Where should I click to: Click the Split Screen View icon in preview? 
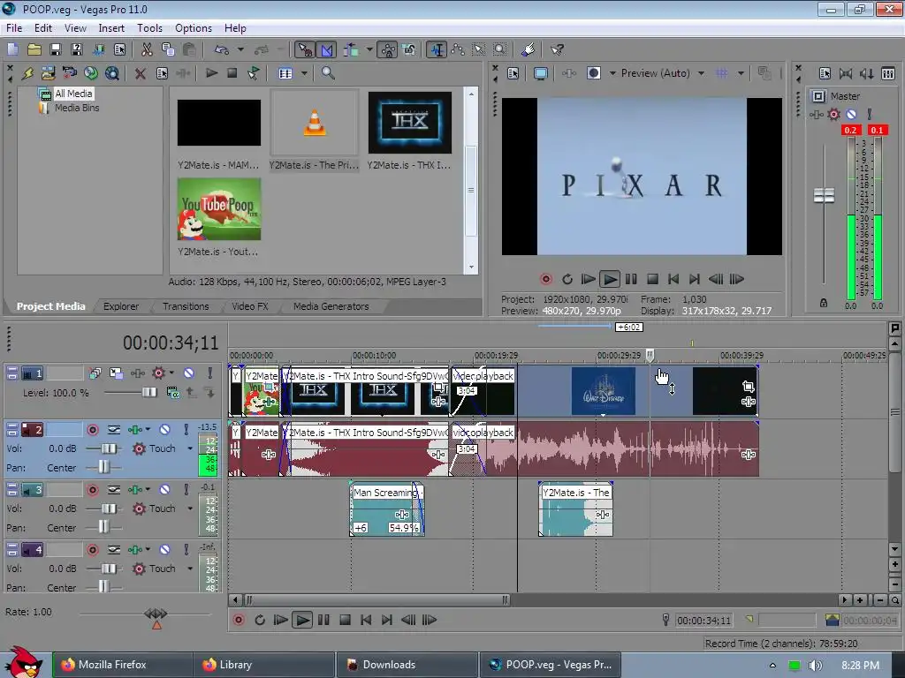click(593, 73)
